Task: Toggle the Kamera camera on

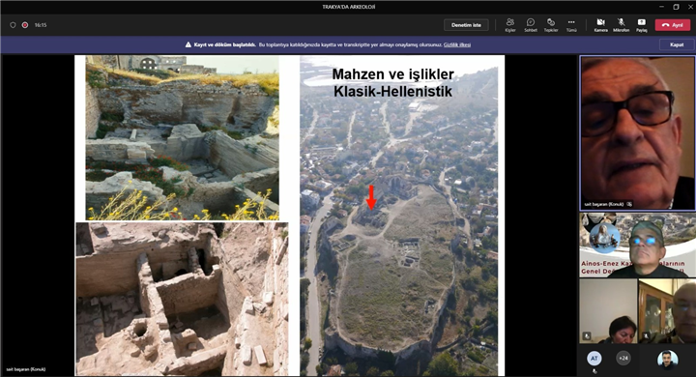Action: (x=600, y=25)
